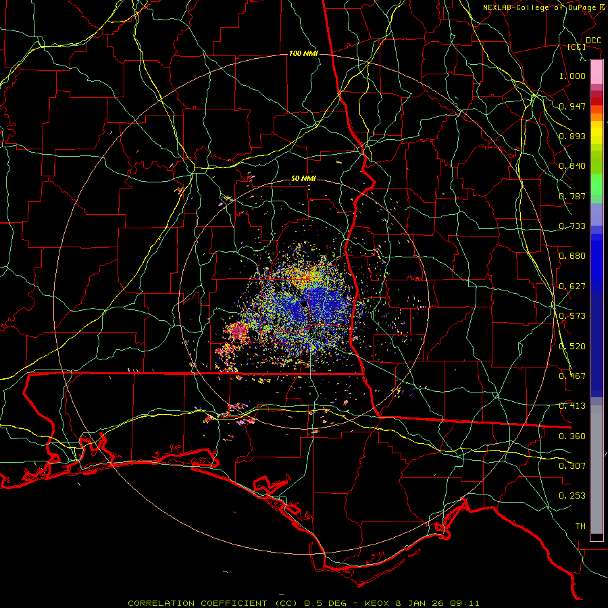Pick the light pink top color bar segment

[597, 72]
